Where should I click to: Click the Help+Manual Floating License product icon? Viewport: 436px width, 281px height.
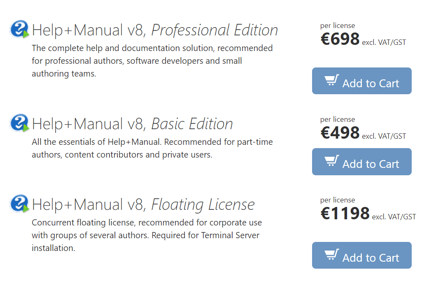coord(19,204)
